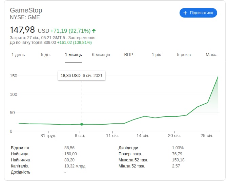Switch to the 5 дн. tab
Image resolution: width=229 pixels, height=183 pixels.
point(46,55)
